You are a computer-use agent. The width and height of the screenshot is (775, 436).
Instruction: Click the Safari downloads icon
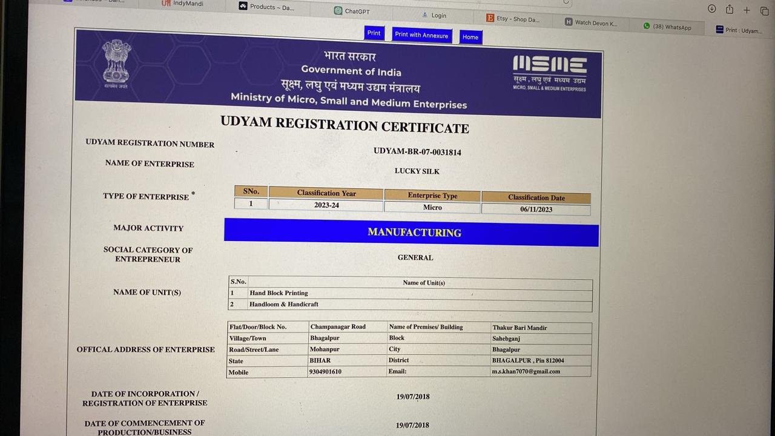tap(711, 8)
